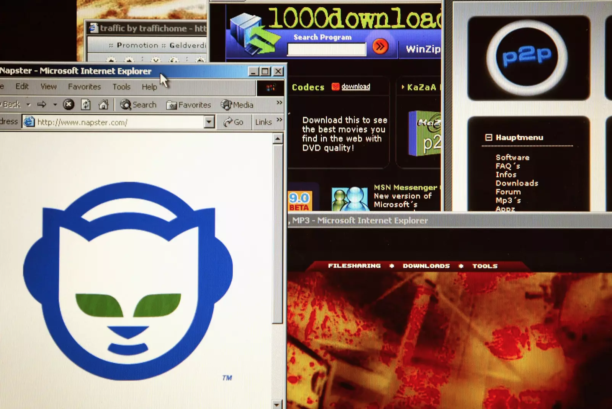Open the Search pane in Internet Explorer
The height and width of the screenshot is (409, 612).
138,104
